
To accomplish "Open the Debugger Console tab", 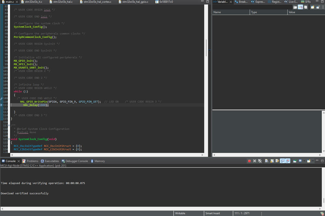I will click(74, 161).
